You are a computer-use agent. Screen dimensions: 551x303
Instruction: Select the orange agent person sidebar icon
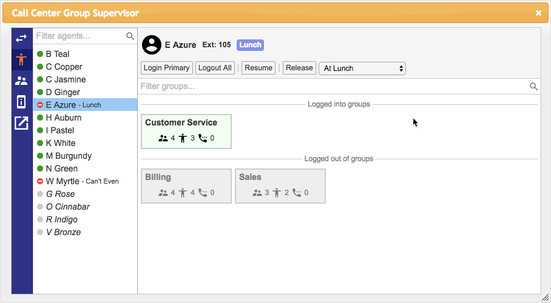coord(21,59)
